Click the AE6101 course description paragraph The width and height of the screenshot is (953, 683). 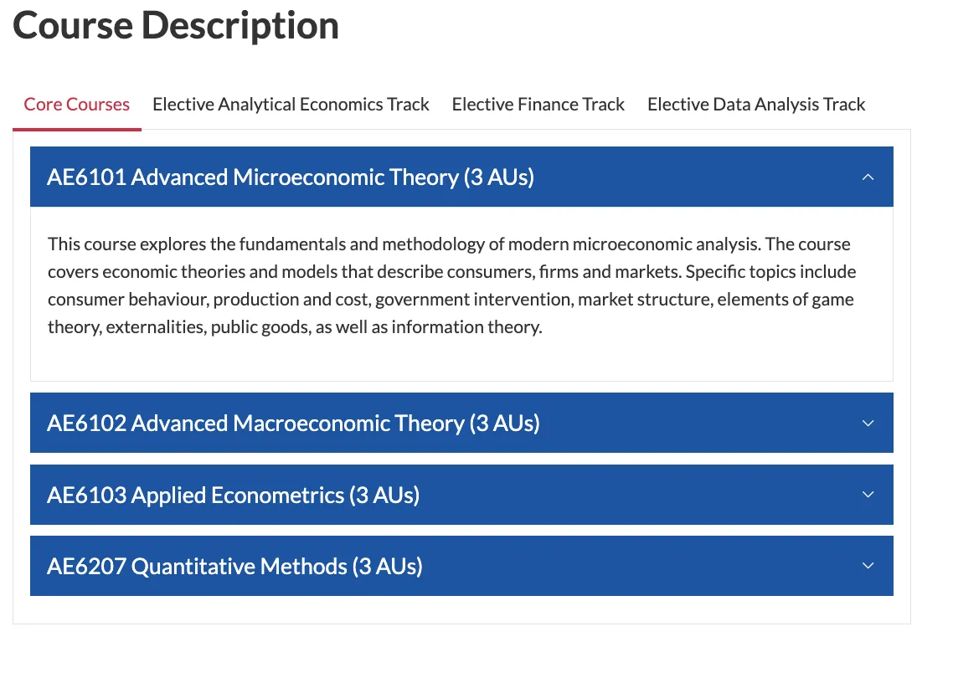(451, 285)
